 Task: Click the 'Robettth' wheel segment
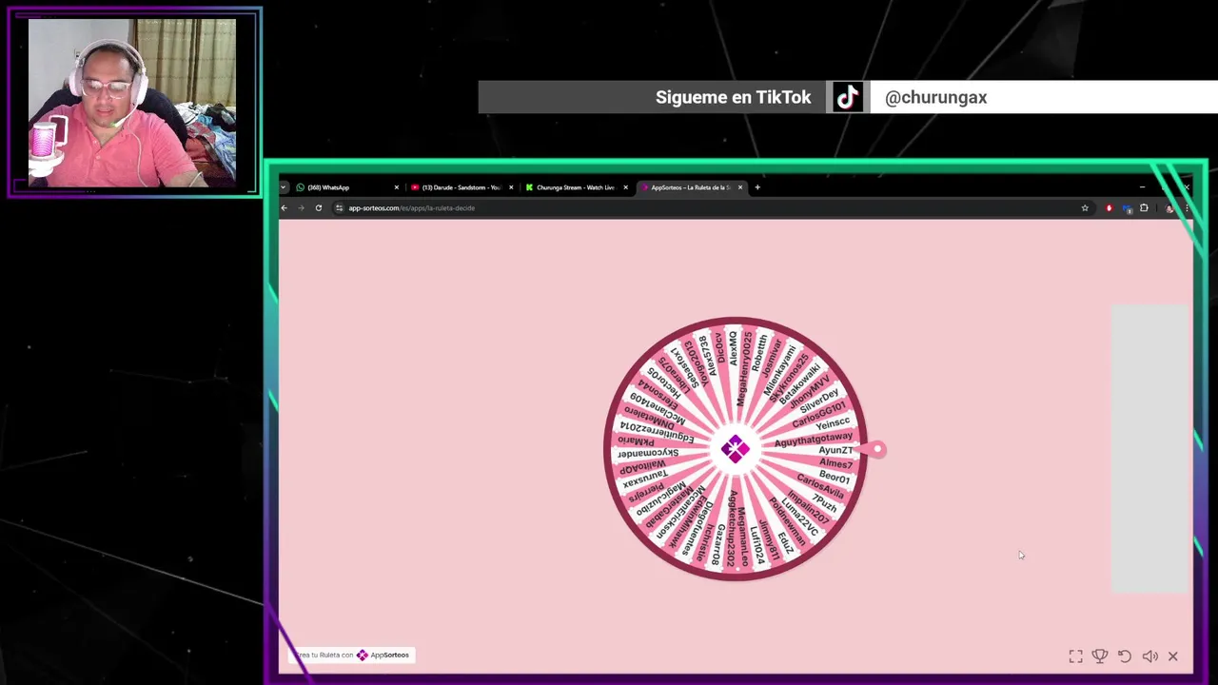click(x=759, y=353)
